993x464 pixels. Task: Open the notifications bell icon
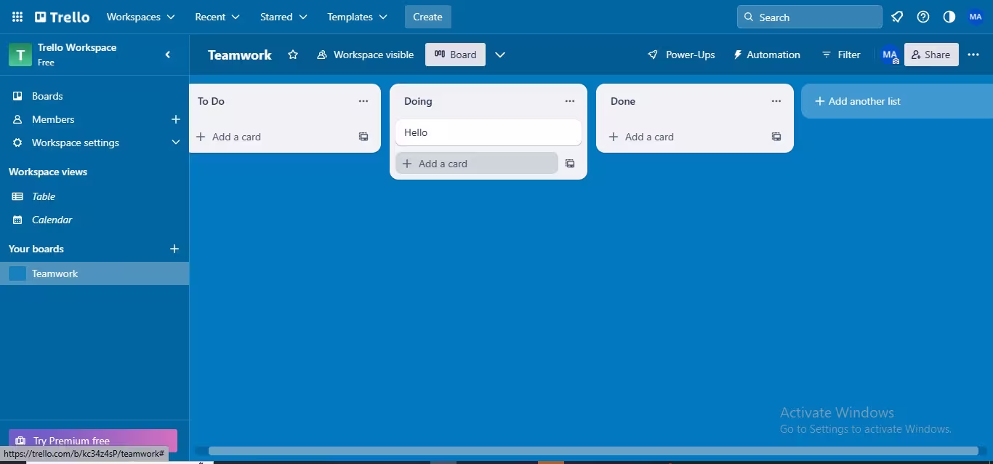[897, 17]
